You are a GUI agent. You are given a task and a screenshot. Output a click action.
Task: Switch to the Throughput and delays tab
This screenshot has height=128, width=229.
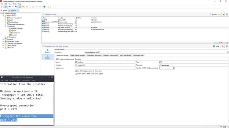click(94, 55)
